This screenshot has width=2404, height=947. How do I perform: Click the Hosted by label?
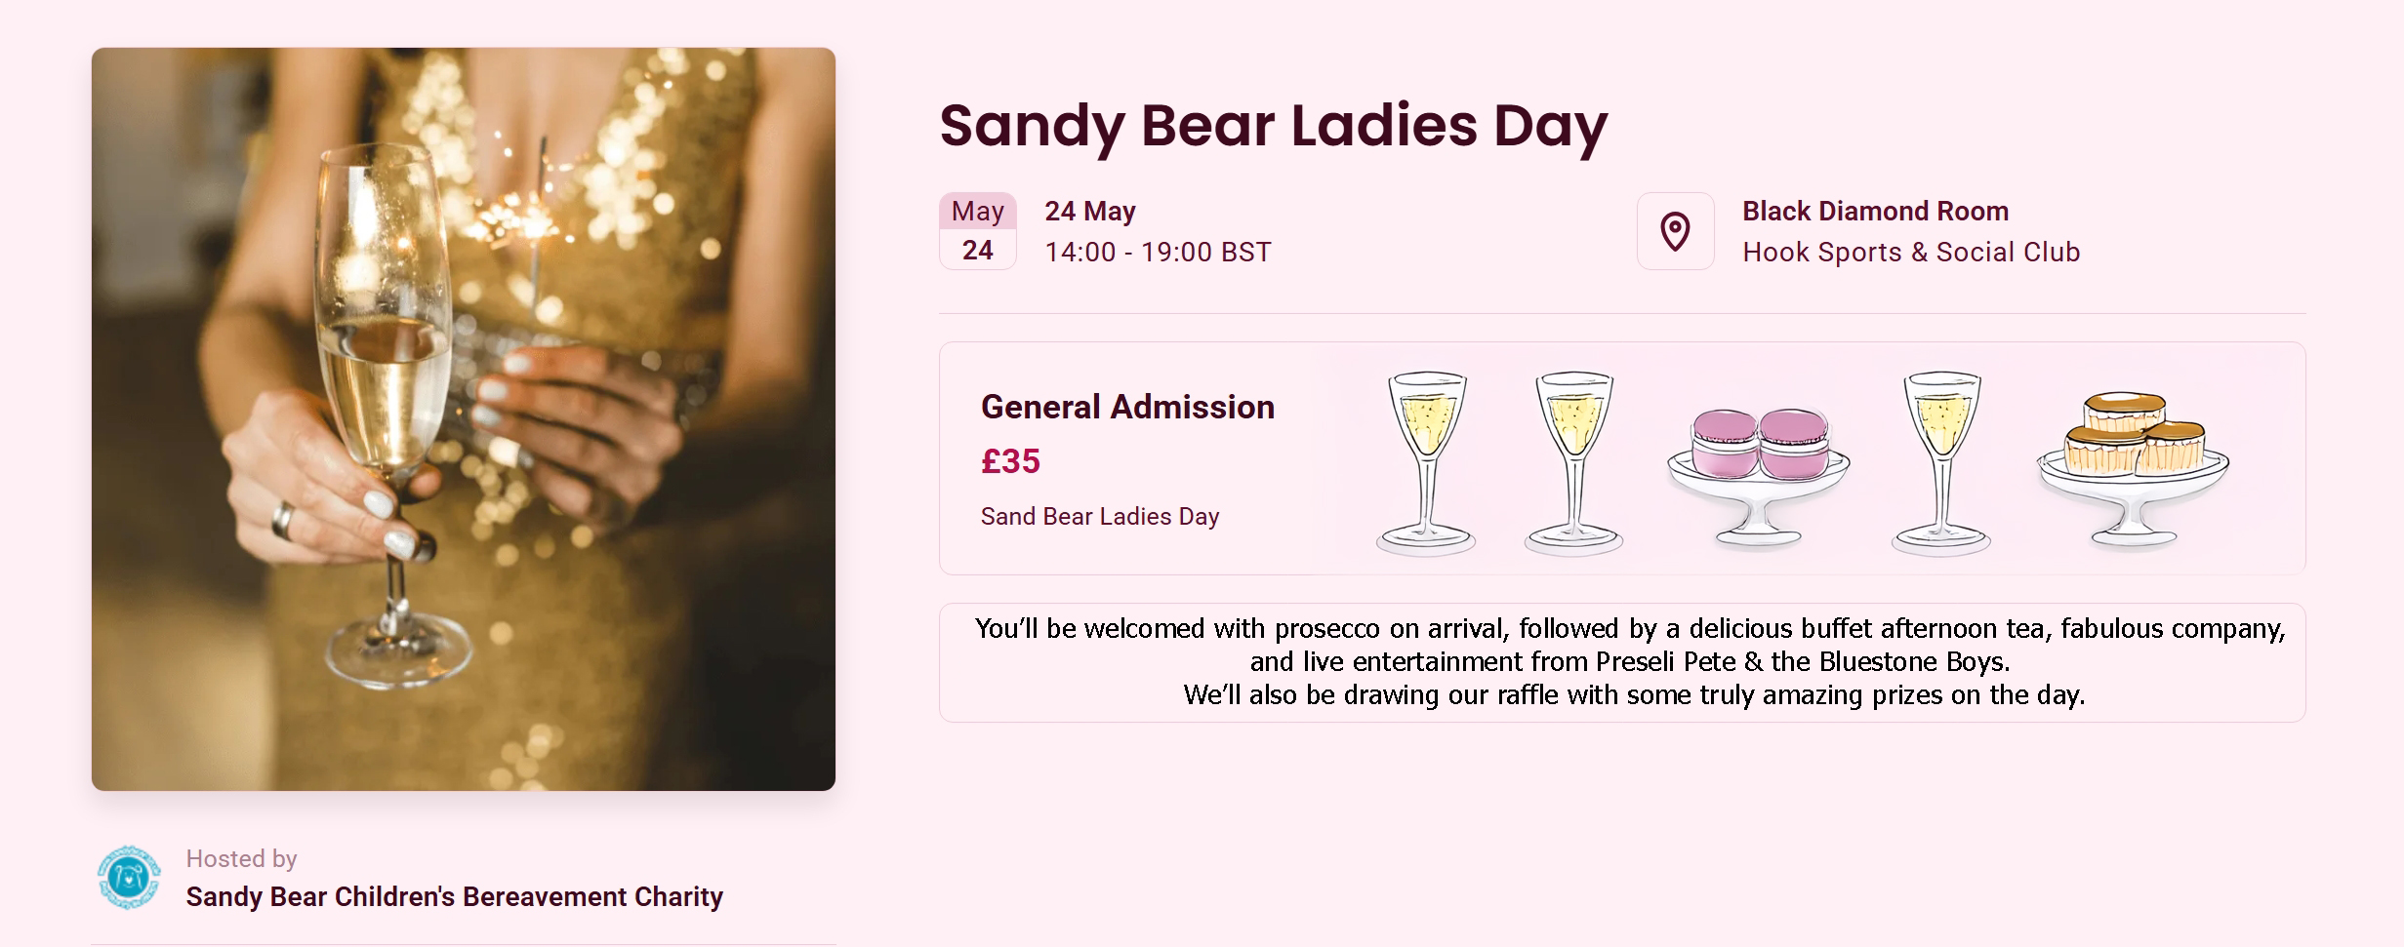pos(241,858)
